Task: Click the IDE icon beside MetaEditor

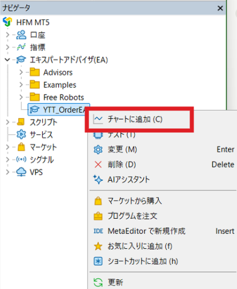Action: point(98,231)
